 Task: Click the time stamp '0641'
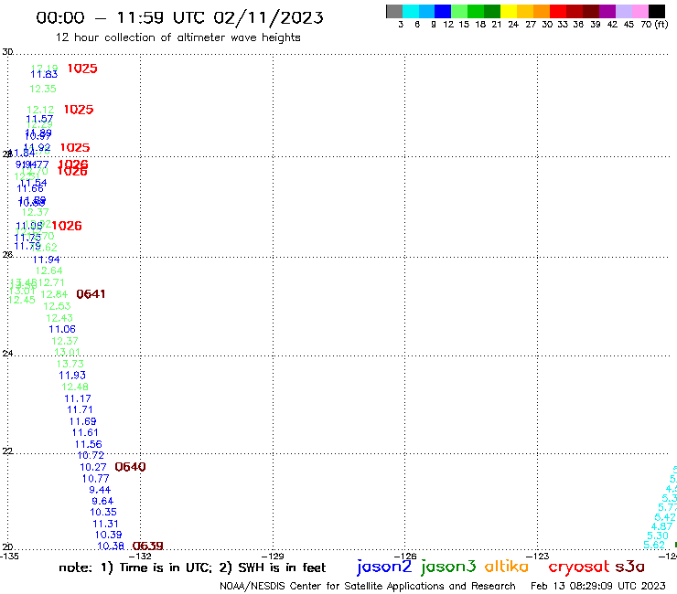coord(91,294)
